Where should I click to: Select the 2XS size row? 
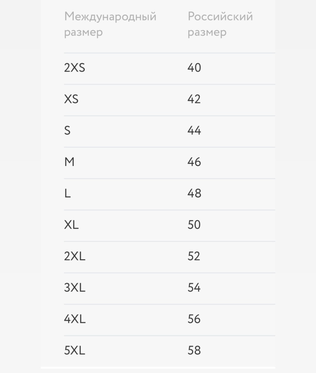tap(169, 69)
